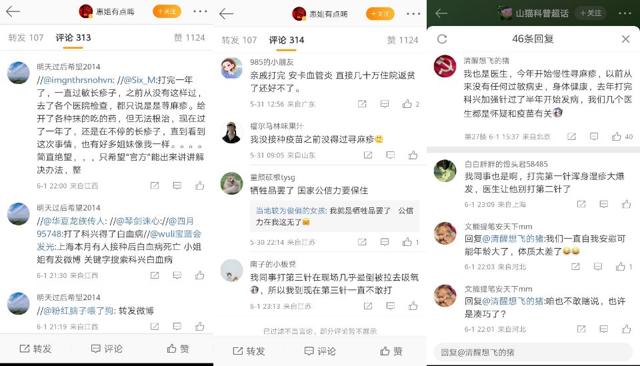Viewport: 640px width, 366px height.
Task: Repost 福尔马林味果汁's comment via share icon
Action: coord(368,155)
